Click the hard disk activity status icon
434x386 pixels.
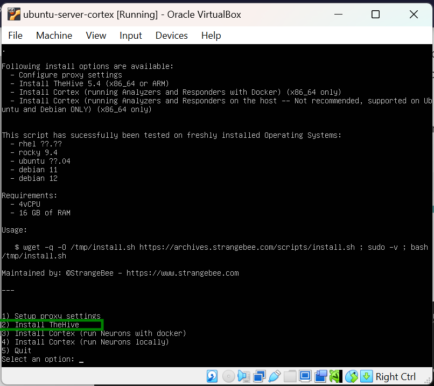coord(212,377)
